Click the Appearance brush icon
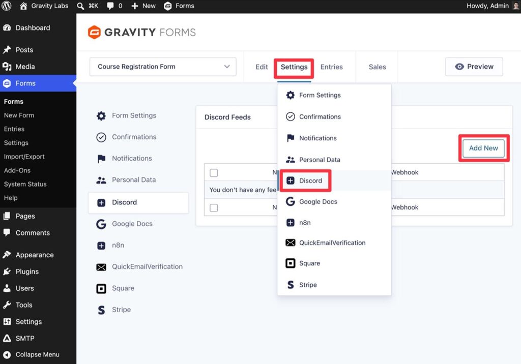 click(7, 255)
